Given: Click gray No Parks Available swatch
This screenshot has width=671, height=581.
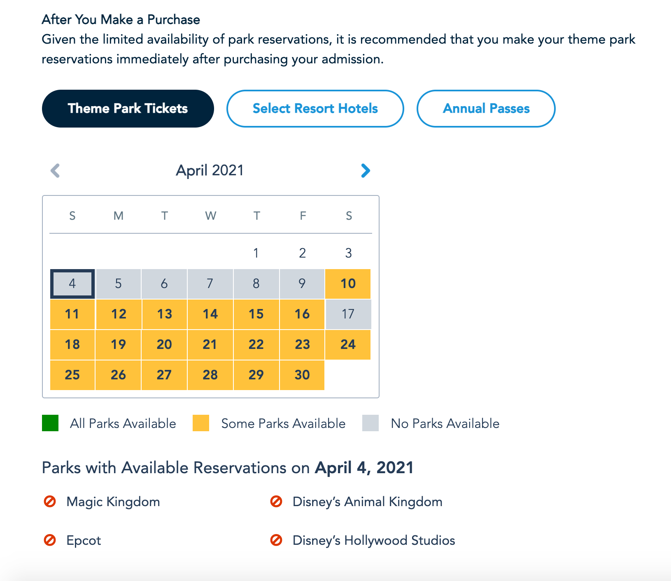Looking at the screenshot, I should [370, 423].
